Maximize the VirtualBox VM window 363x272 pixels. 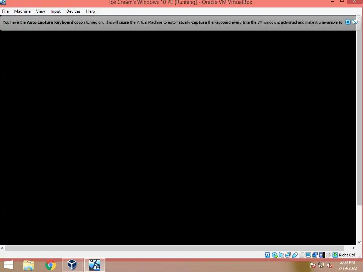coord(342,1)
